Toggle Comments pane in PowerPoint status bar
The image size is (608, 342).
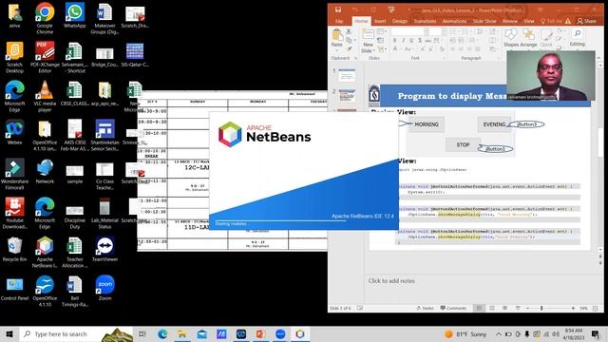[453, 308]
